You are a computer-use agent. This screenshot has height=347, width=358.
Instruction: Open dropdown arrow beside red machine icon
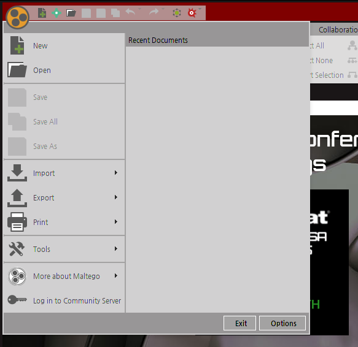click(200, 9)
